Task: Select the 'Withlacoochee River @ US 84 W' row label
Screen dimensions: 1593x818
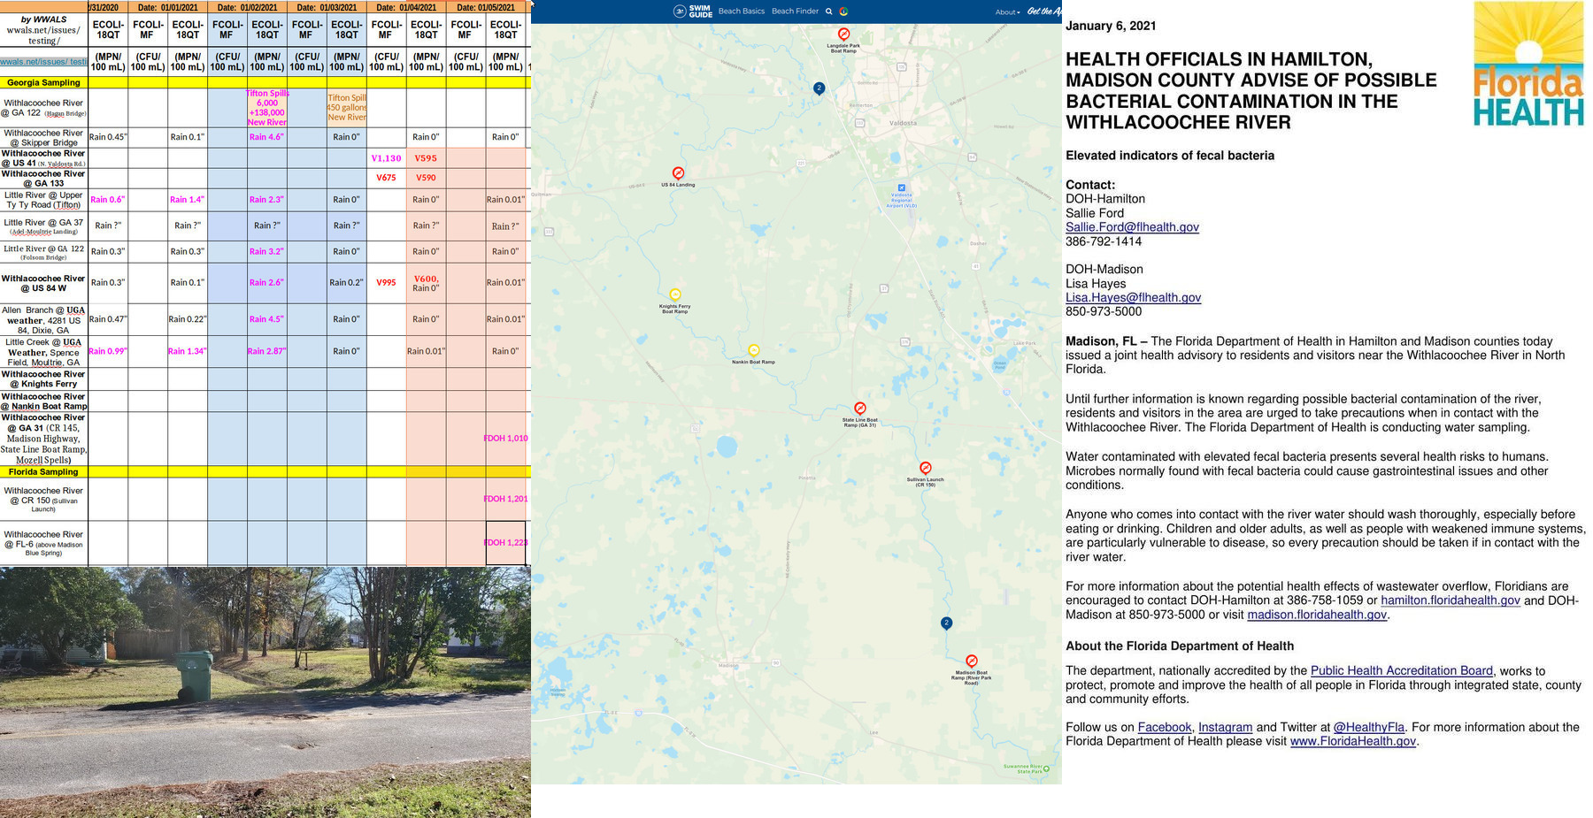Action: (43, 283)
